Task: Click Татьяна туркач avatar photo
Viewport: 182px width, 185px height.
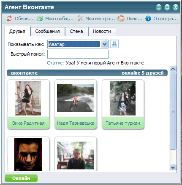Action: pos(122,98)
